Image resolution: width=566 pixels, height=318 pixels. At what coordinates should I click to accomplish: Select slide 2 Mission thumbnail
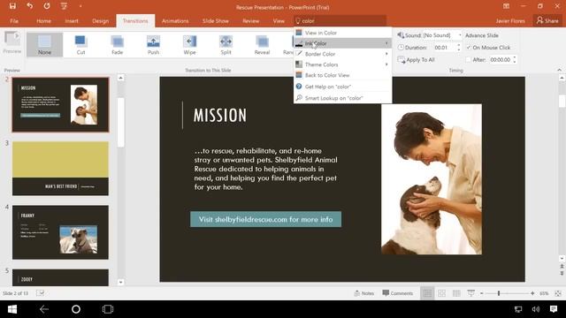click(60, 104)
